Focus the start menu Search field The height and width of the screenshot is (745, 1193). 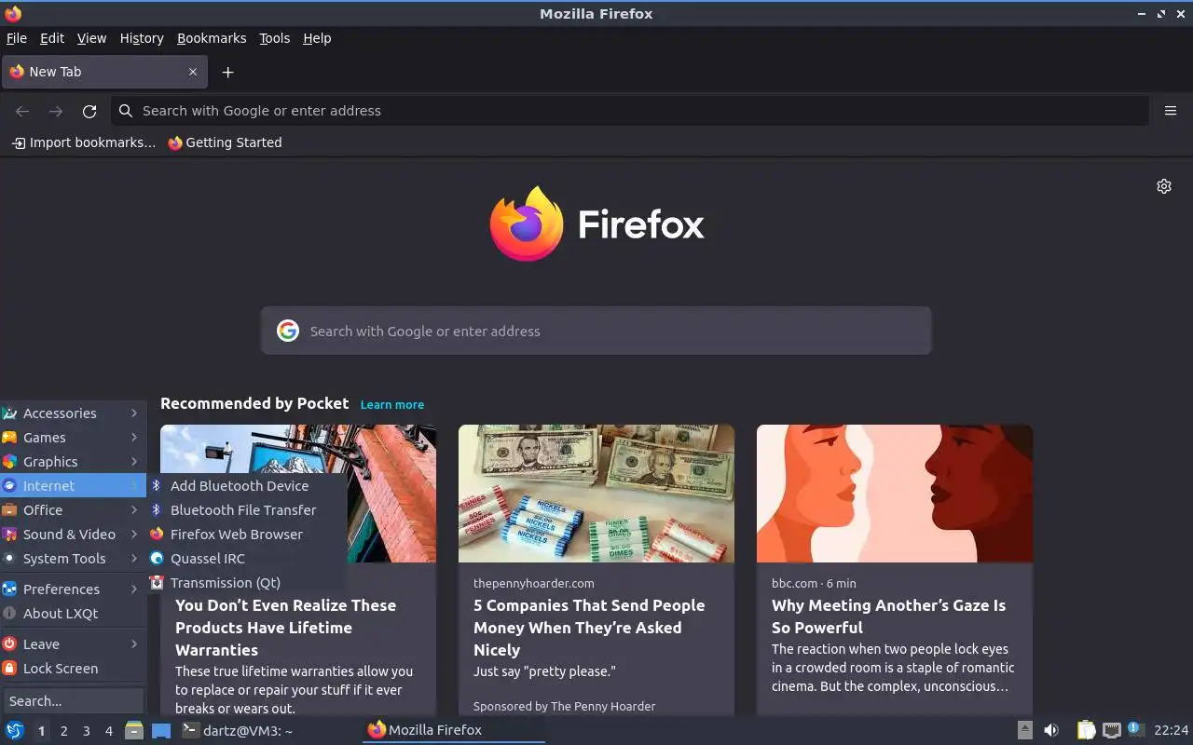coord(73,700)
